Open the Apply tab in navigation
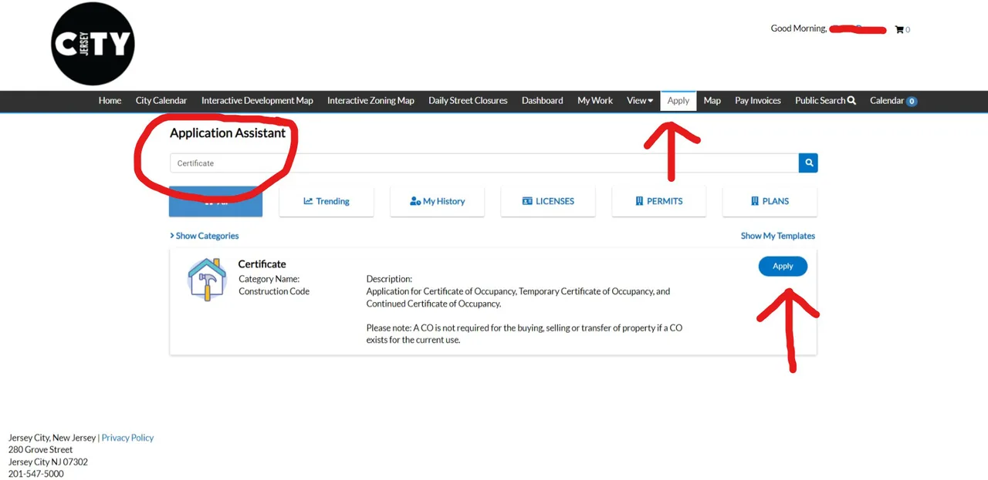This screenshot has width=988, height=480. pos(678,100)
